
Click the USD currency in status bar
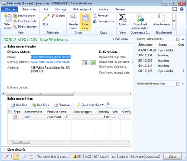click(x=88, y=157)
